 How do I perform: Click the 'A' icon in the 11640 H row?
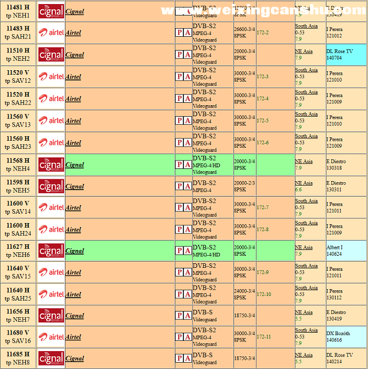(x=187, y=294)
